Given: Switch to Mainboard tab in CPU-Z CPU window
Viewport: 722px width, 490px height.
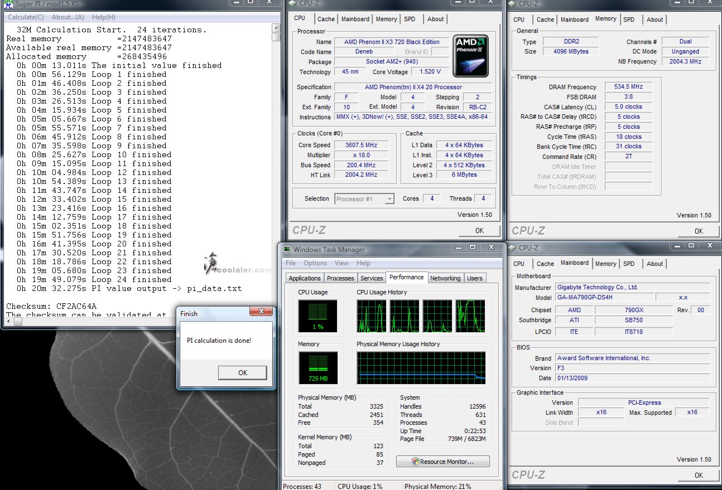Looking at the screenshot, I should 355,19.
